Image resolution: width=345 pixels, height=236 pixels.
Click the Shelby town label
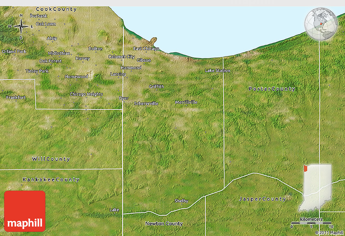click(181, 201)
